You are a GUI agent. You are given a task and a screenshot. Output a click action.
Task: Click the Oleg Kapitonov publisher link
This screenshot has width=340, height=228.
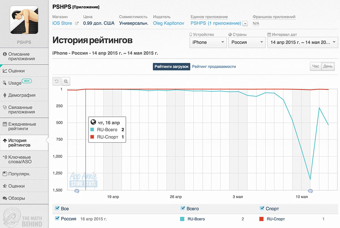[168, 23]
